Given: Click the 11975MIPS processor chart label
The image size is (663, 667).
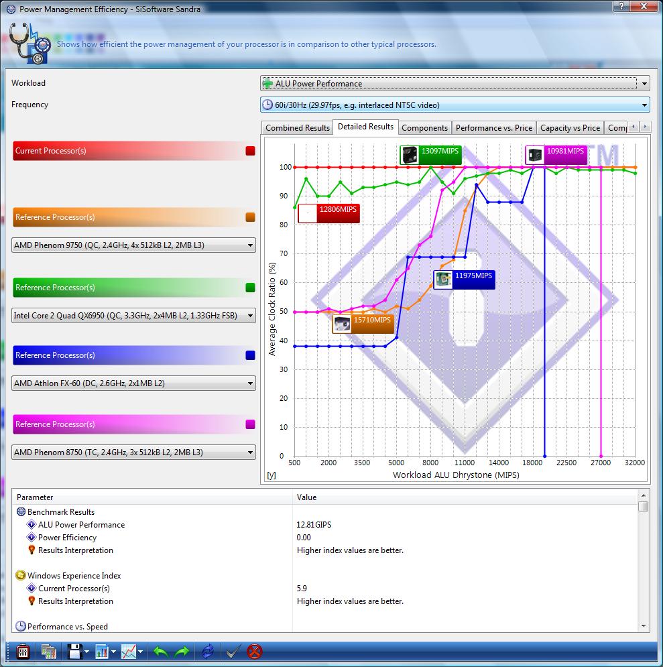Looking at the screenshot, I should [464, 280].
